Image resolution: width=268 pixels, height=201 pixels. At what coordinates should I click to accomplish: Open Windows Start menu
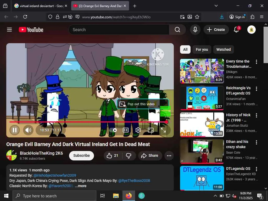click(6, 196)
